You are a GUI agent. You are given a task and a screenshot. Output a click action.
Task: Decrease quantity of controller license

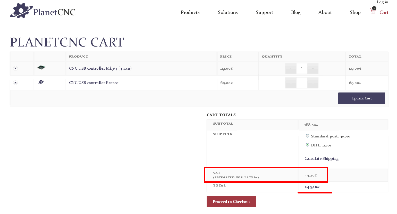click(291, 83)
